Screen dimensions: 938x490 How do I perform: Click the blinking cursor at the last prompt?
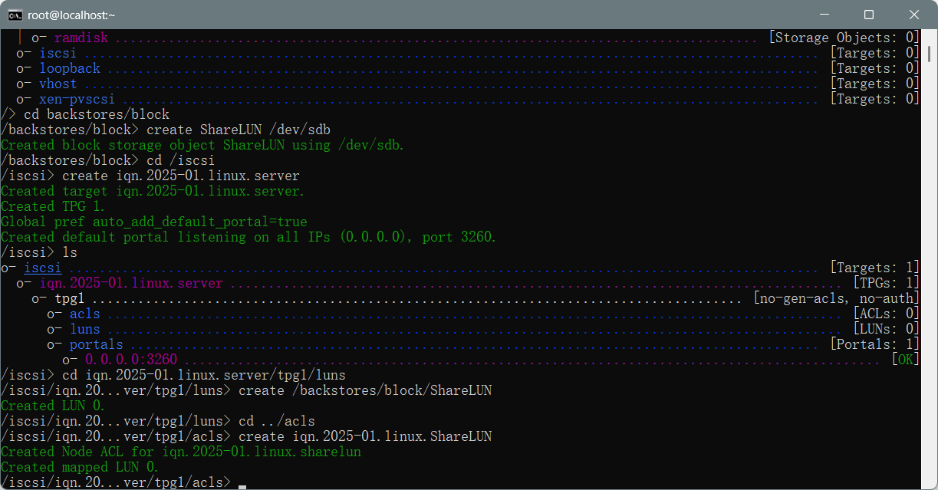click(242, 485)
